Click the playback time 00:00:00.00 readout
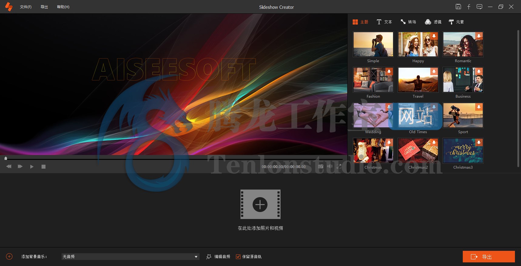This screenshot has height=266, width=521. (x=284, y=167)
